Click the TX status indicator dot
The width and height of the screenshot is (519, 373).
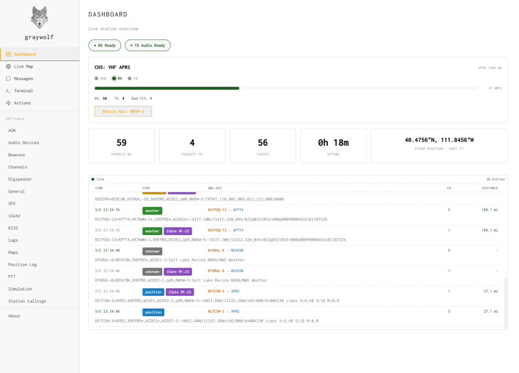129,79
